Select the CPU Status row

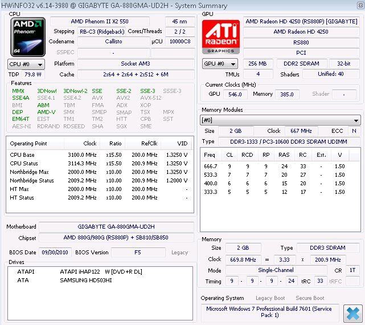coord(99,164)
